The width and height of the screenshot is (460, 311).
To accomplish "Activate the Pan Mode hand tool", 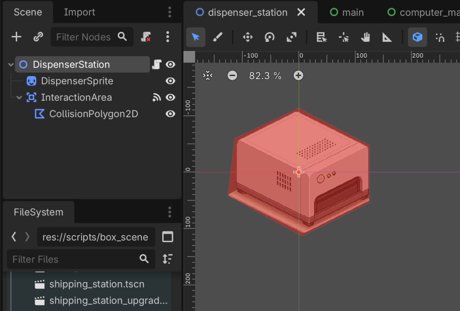I will 366,37.
